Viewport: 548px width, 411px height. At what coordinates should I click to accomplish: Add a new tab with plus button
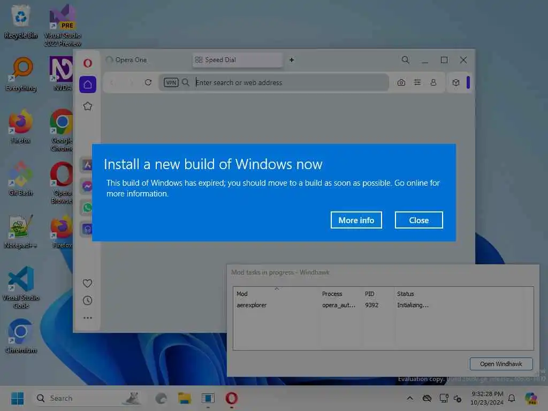[x=292, y=60]
